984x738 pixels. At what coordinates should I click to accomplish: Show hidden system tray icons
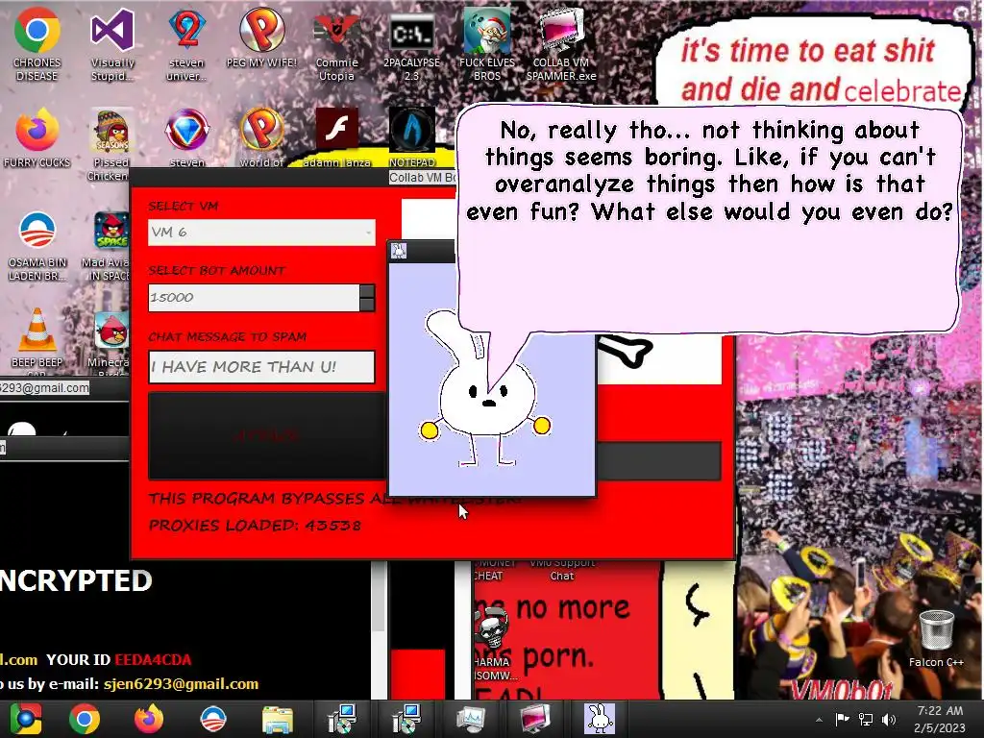[x=819, y=720]
